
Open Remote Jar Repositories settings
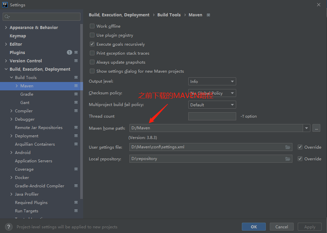point(39,127)
